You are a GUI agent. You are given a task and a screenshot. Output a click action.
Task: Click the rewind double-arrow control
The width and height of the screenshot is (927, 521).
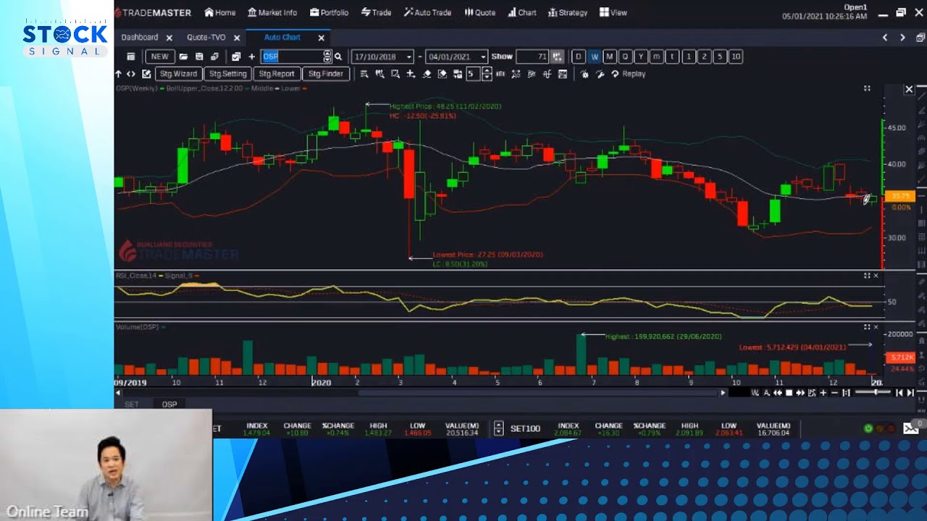[x=777, y=393]
